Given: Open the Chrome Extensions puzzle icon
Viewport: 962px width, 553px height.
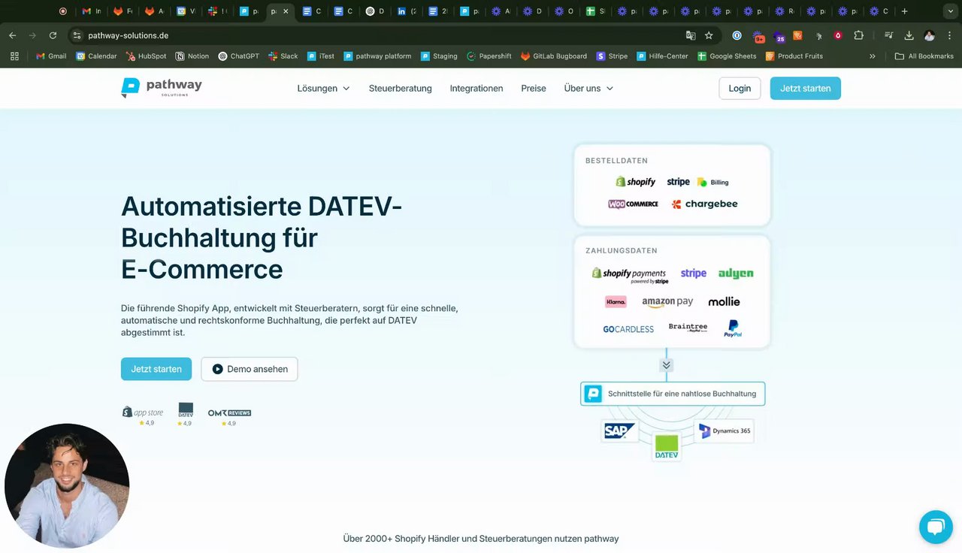Looking at the screenshot, I should pyautogui.click(x=858, y=35).
